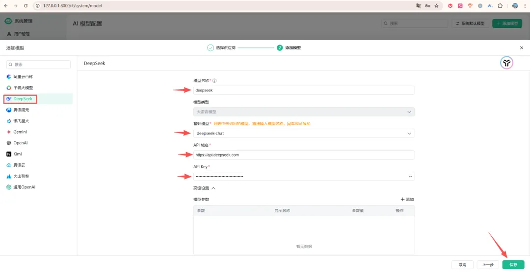Viewport: 530px width, 273px height.
Task: Click the API 域名 input field
Action: click(x=304, y=155)
